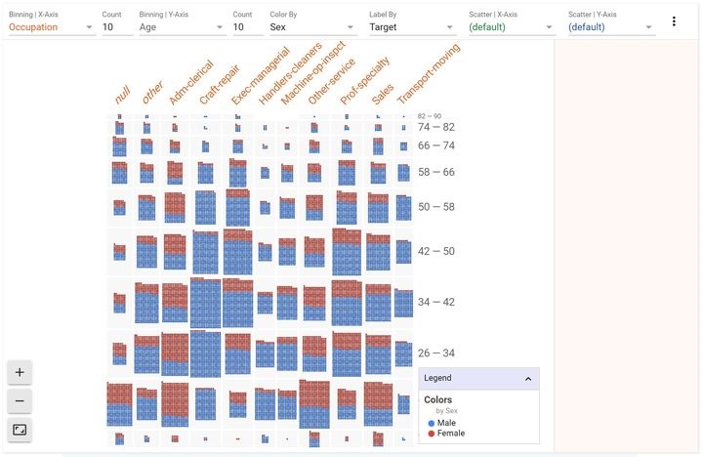Open the Binning Y-Axis Age dropdown
The height and width of the screenshot is (457, 703).
(x=182, y=27)
